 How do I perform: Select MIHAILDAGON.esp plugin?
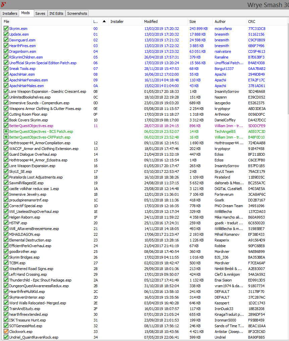tap(25, 234)
